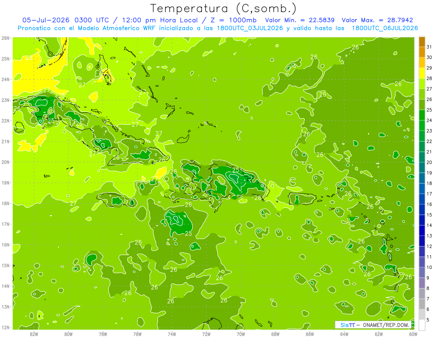Viewport: 439px width, 339px height.
Task: Click the 20N latitude axis label
Action: coord(5,162)
